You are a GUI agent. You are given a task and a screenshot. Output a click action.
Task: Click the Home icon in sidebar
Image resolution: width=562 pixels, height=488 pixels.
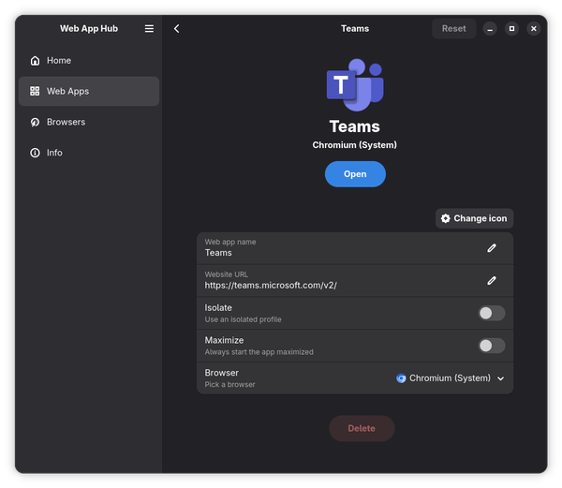click(35, 61)
